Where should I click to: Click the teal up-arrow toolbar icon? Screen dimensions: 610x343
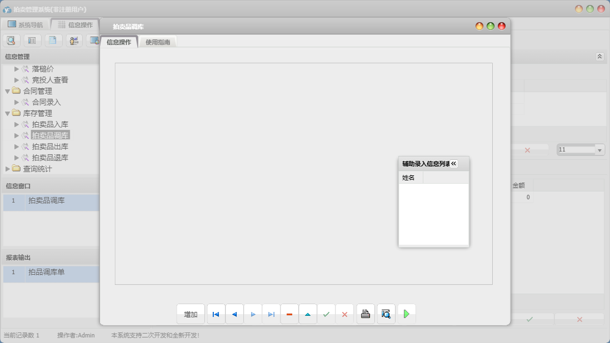308,314
